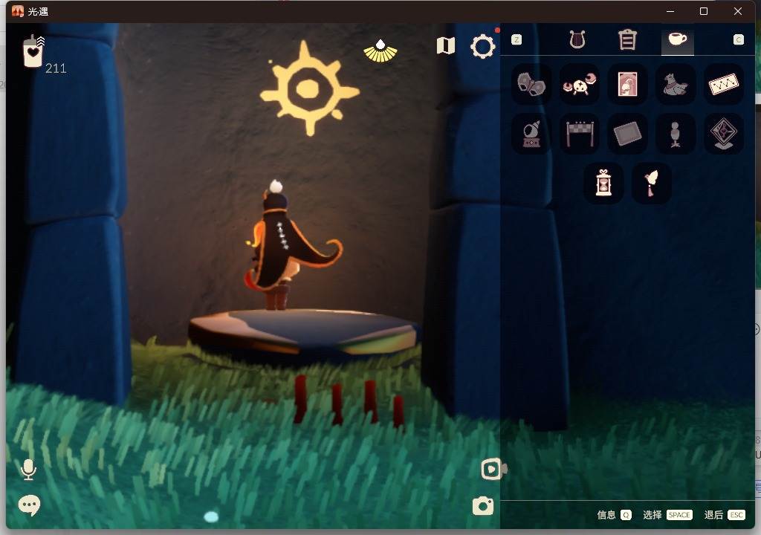Image resolution: width=761 pixels, height=535 pixels.
Task: Select the mannequin figure prop
Action: pyautogui.click(x=675, y=134)
